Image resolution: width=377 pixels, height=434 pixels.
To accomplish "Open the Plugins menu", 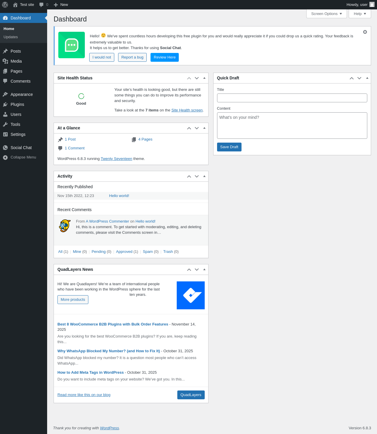I will pos(24,104).
